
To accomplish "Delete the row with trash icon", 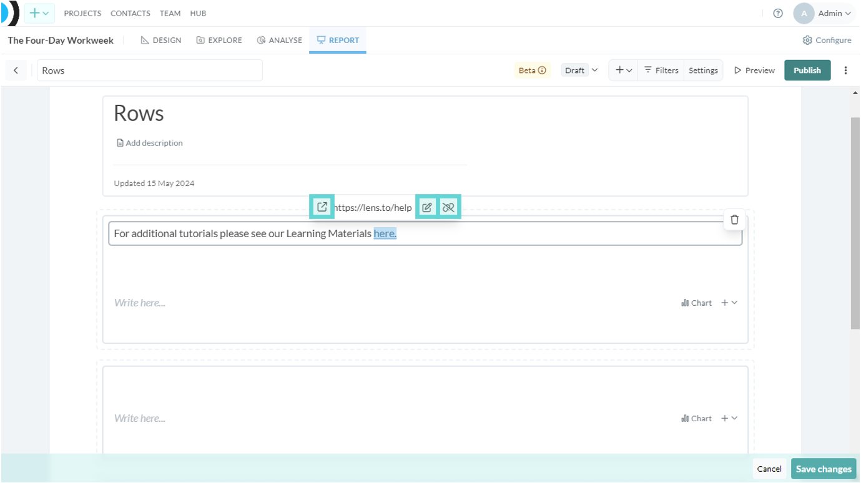I will tap(734, 219).
